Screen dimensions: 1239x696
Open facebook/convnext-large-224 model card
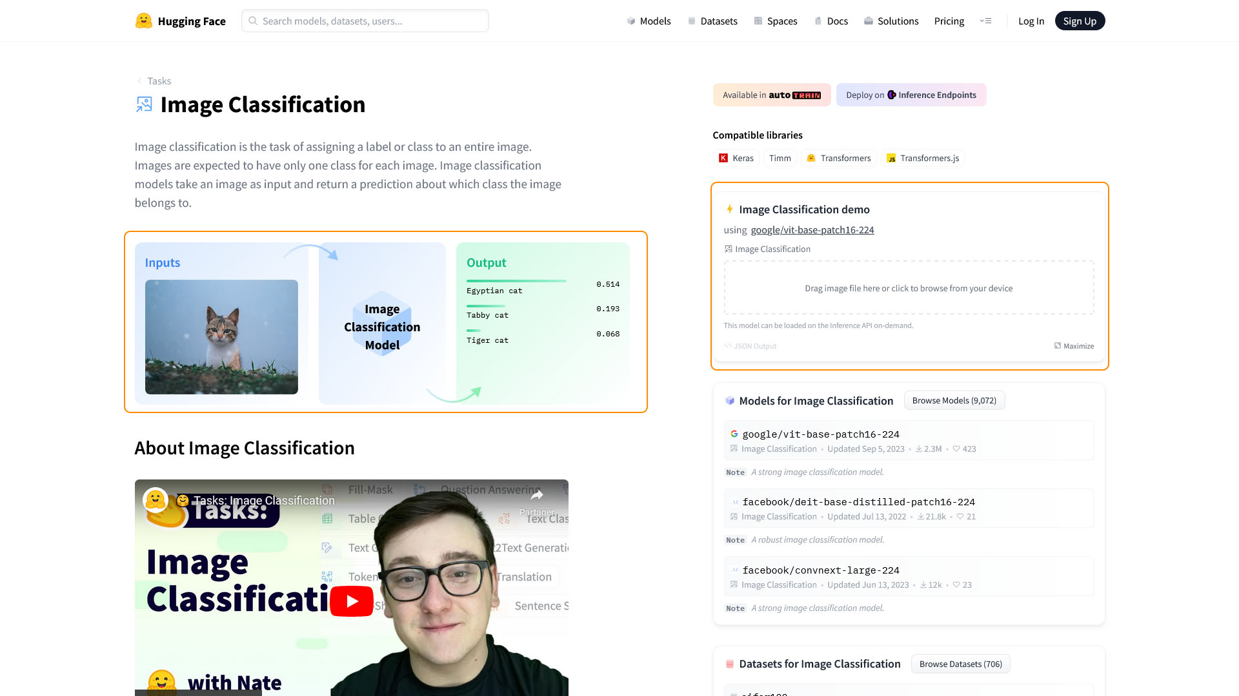[x=909, y=577]
